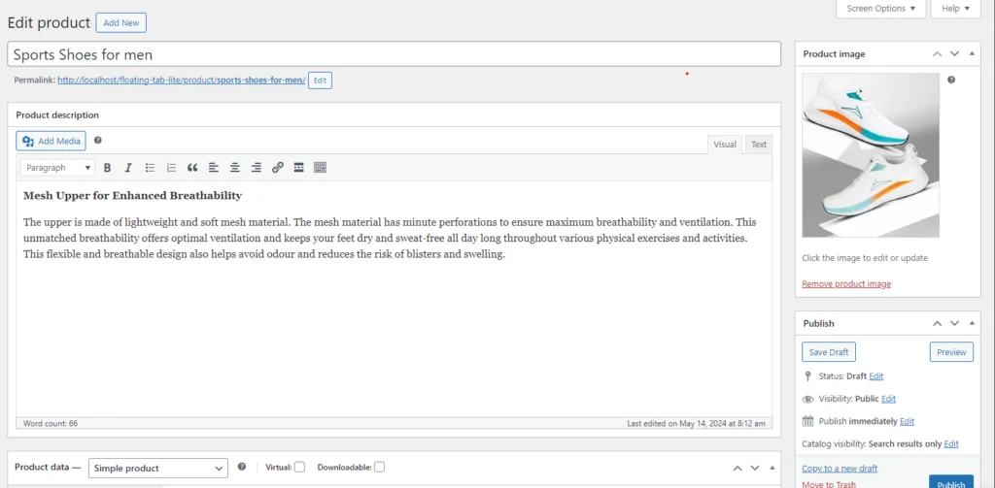Insert a numbered list
This screenshot has width=995, height=488.
(x=171, y=168)
